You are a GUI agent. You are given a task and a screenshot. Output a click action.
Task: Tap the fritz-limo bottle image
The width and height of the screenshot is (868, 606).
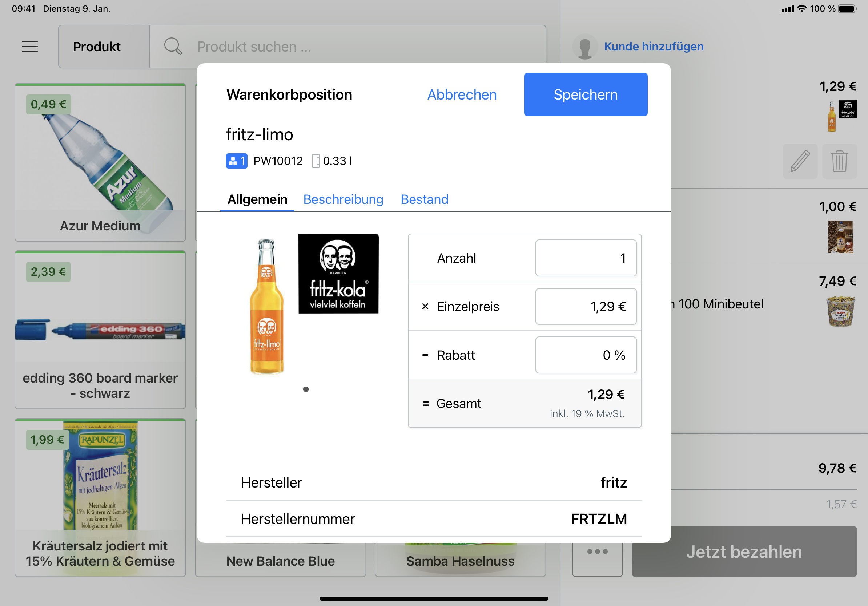tap(266, 306)
